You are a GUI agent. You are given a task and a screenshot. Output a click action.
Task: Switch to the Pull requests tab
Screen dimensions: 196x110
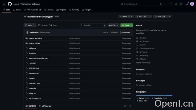click(x=33, y=10)
